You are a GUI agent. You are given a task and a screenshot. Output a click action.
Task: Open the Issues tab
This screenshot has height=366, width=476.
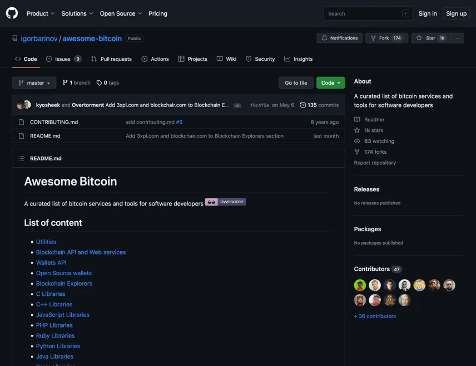tap(63, 59)
